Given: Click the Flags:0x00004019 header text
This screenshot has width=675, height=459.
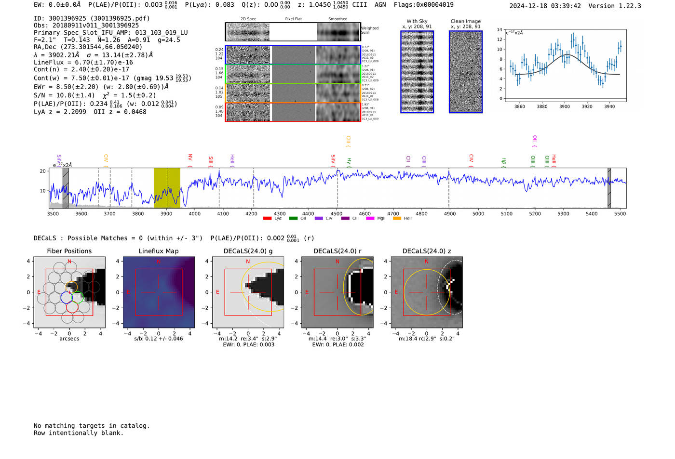Looking at the screenshot, I should 423,5.
